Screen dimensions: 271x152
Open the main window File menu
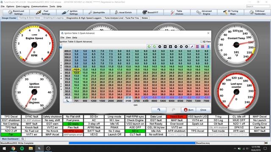coord(3,6)
